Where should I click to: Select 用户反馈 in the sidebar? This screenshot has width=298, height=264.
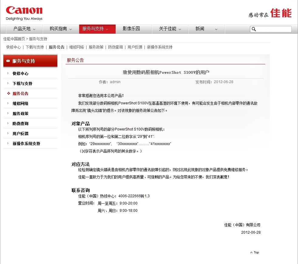[20, 134]
